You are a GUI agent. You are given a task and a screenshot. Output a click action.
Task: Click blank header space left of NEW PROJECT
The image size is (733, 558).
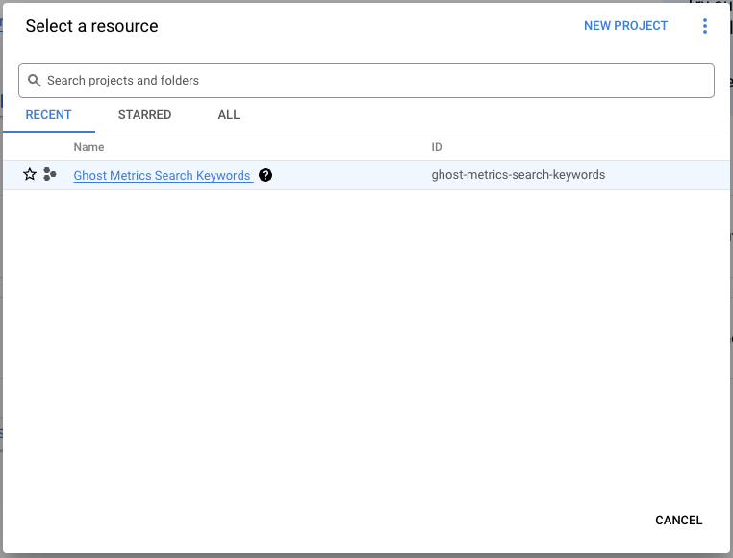(385, 26)
